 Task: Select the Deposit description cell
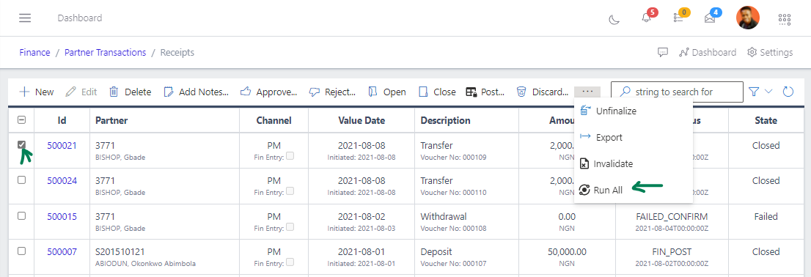(466, 256)
